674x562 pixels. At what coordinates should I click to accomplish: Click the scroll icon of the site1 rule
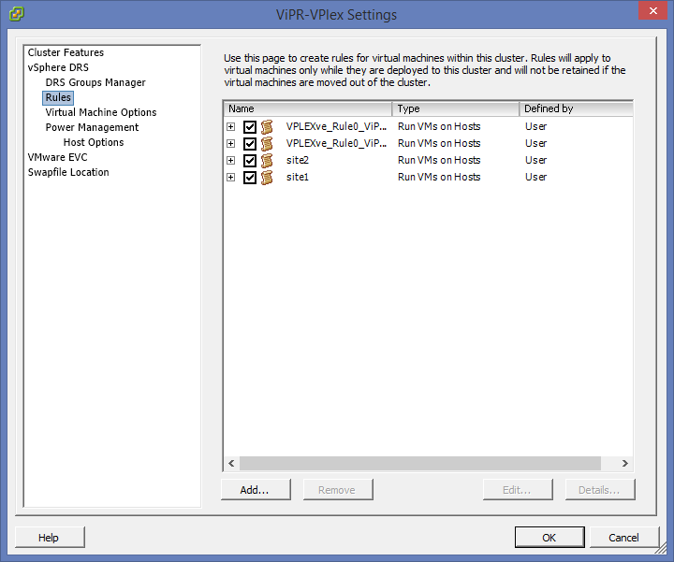pyautogui.click(x=267, y=178)
